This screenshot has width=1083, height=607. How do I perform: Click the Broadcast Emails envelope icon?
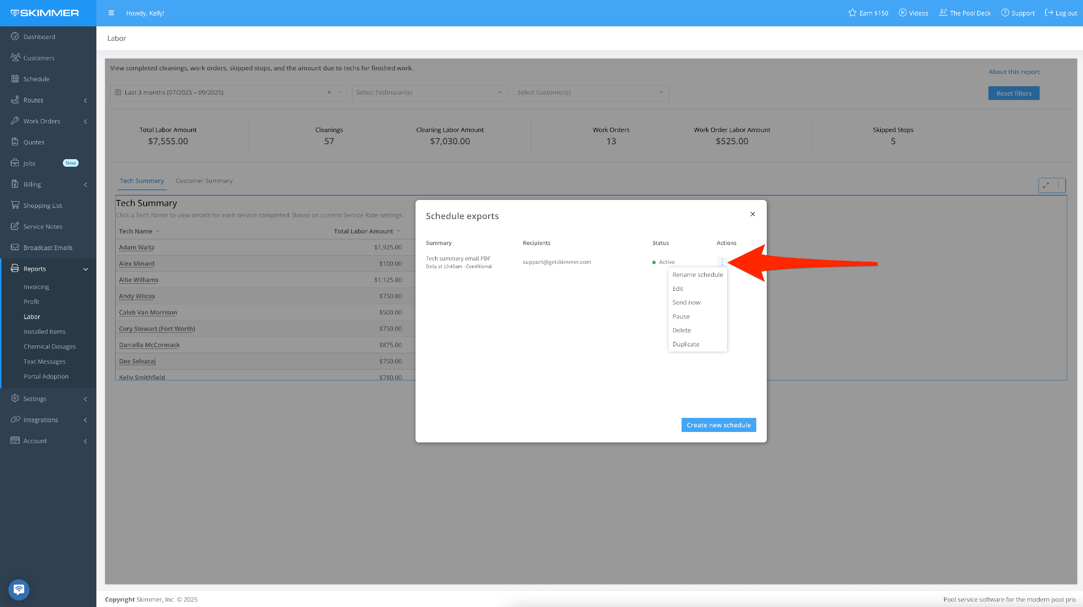click(x=15, y=247)
